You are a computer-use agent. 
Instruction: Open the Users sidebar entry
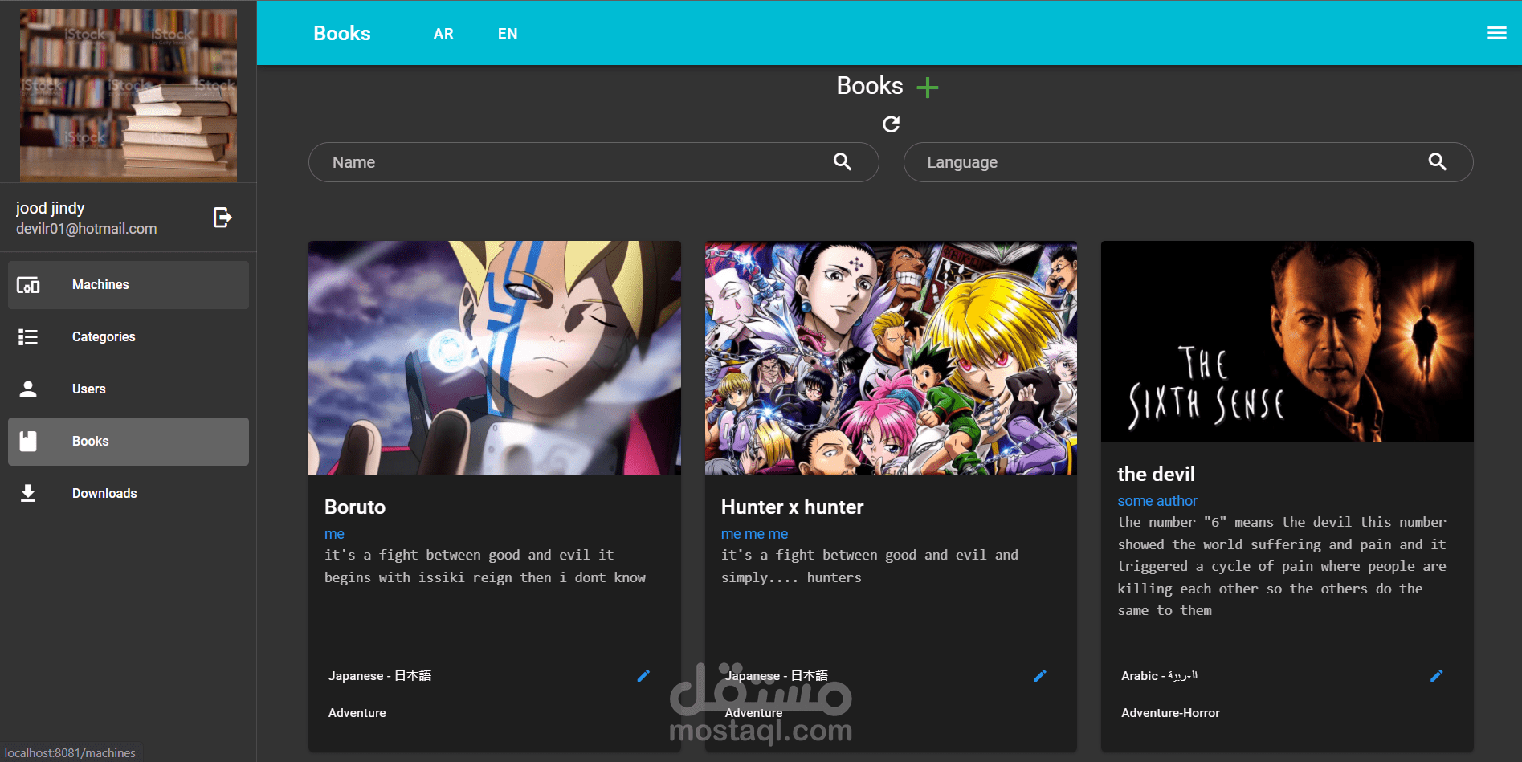(x=129, y=389)
